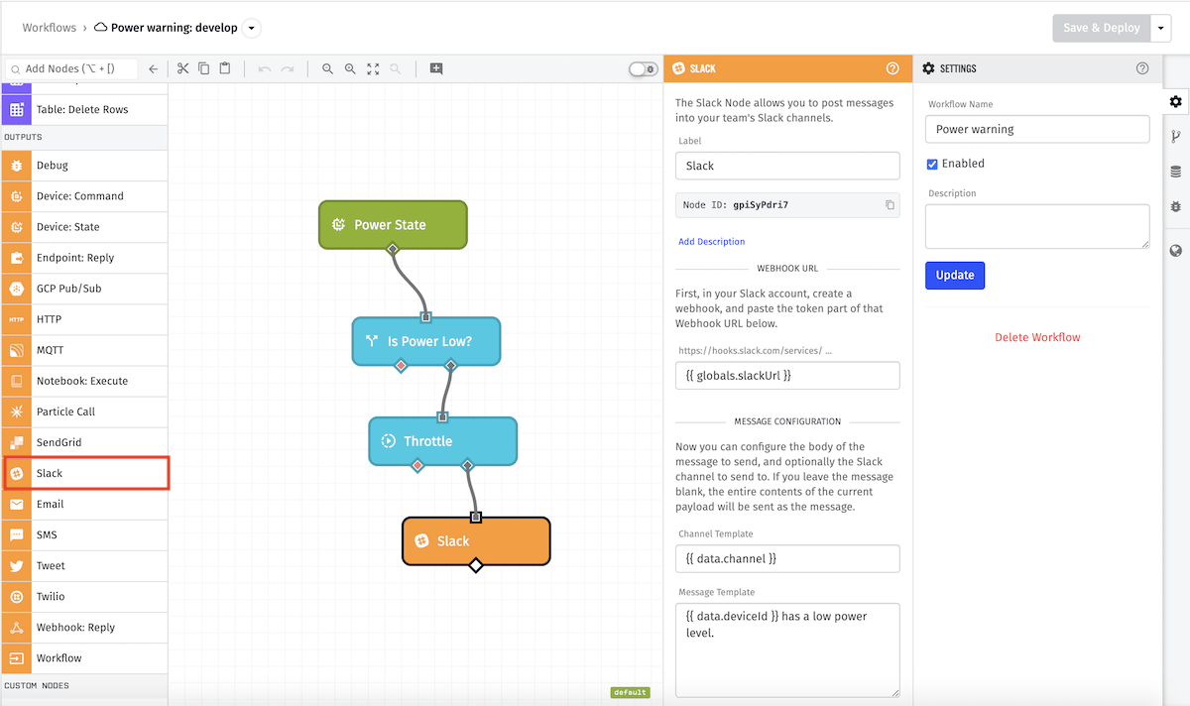This screenshot has height=706, width=1190.
Task: Select the Throttle node on canvas
Action: 443,441
